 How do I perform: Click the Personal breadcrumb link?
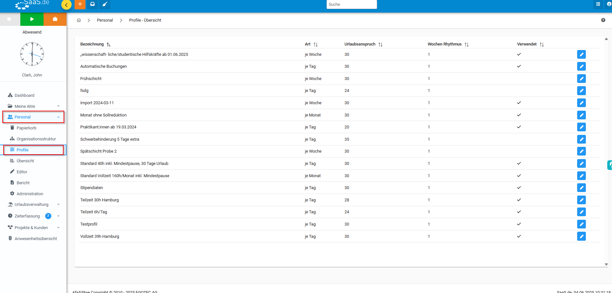(x=105, y=20)
